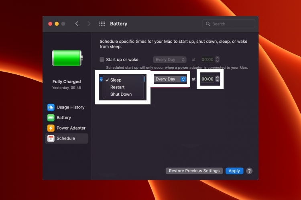Click the green Battery sidebar icon
The width and height of the screenshot is (301, 200).
51,118
